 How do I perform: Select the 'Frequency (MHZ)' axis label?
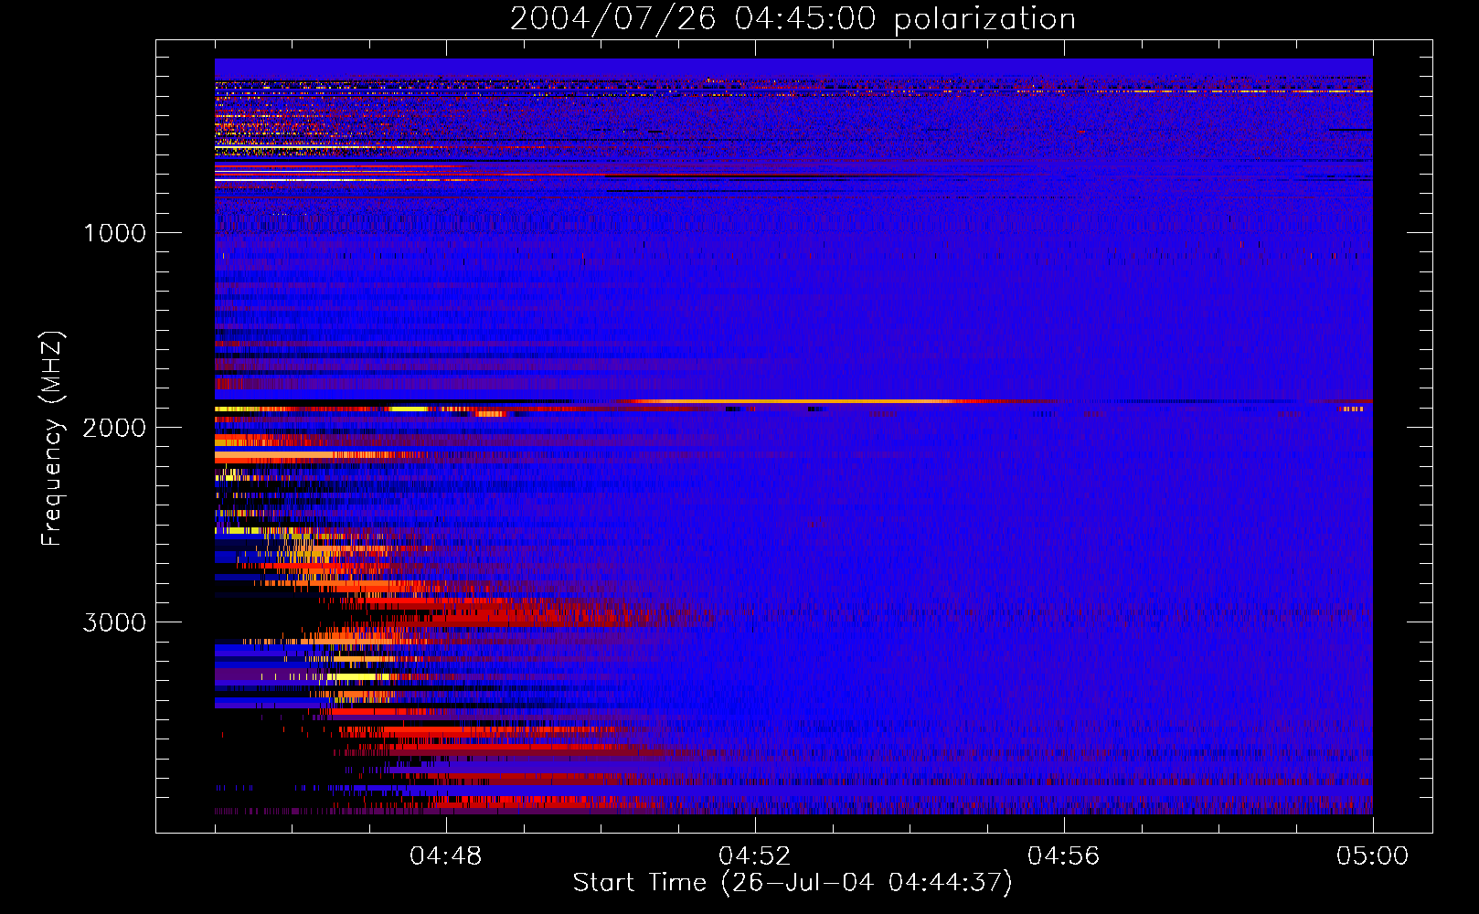pos(53,439)
